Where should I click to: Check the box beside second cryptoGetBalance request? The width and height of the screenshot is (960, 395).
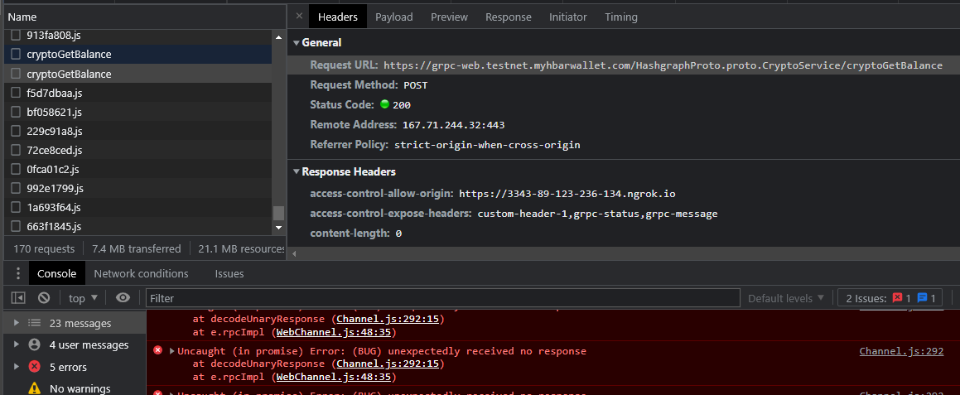tap(15, 74)
